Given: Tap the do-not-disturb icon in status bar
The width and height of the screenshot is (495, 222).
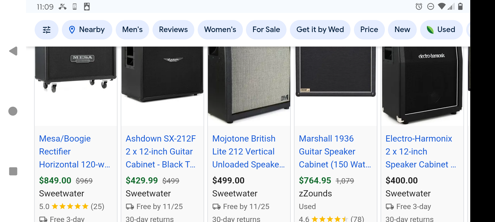Looking at the screenshot, I should tap(430, 6).
